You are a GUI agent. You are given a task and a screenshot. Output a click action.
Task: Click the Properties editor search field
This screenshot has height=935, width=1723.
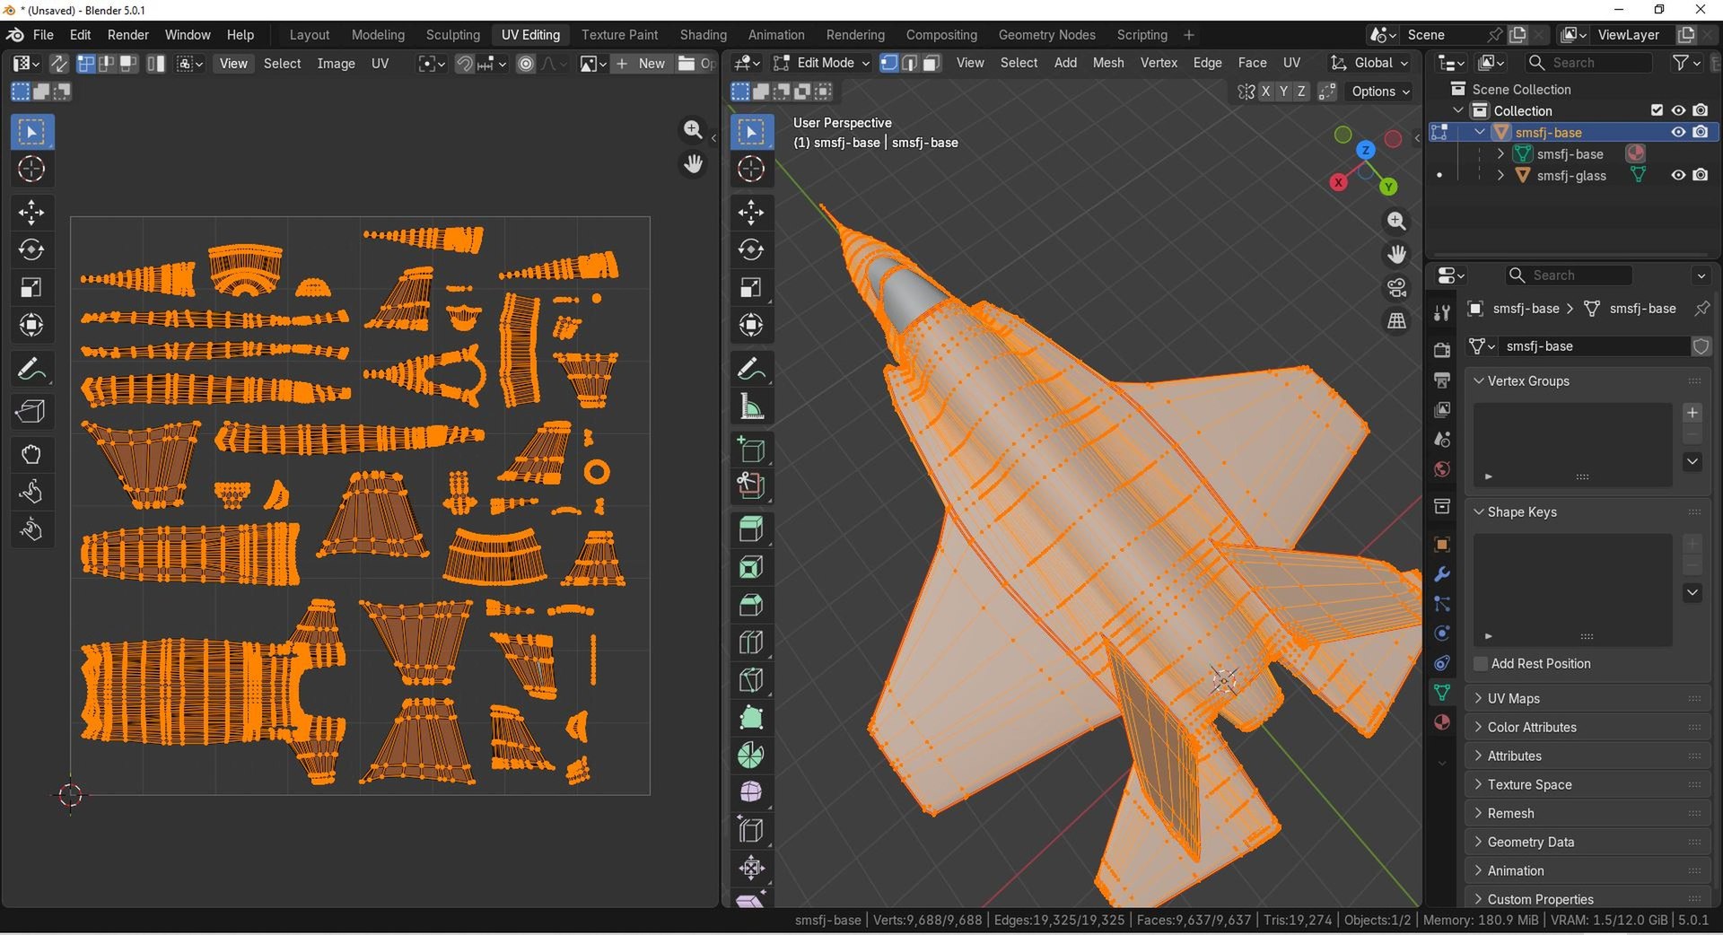pyautogui.click(x=1569, y=275)
